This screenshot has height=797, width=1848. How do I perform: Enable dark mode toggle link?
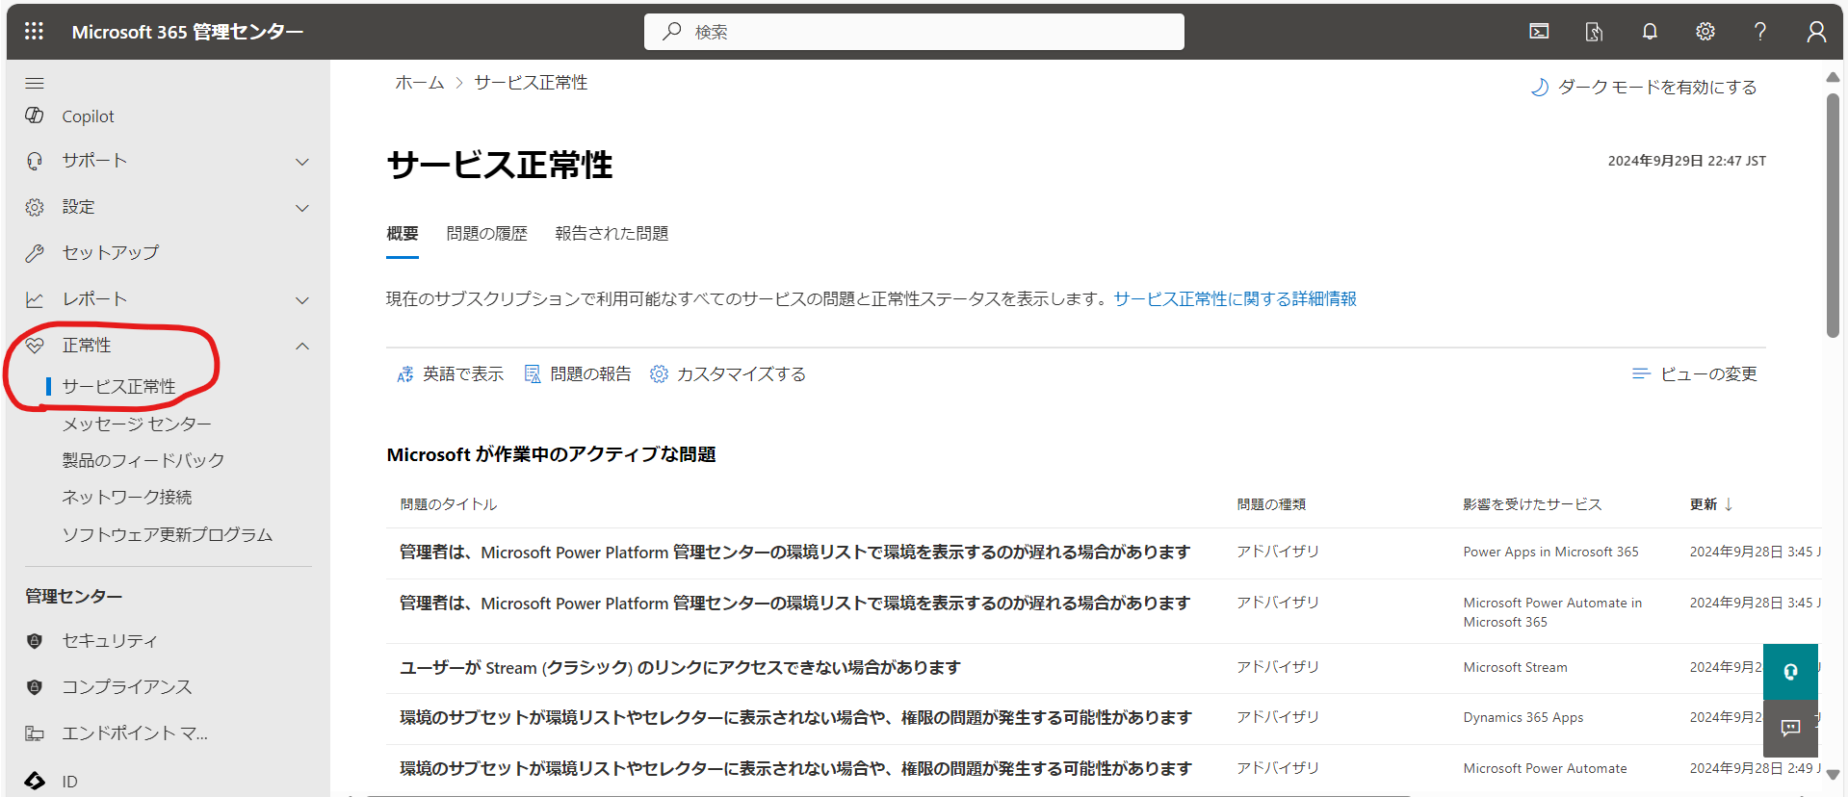(1644, 88)
